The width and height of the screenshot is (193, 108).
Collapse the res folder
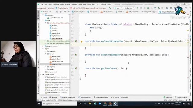point(43,49)
